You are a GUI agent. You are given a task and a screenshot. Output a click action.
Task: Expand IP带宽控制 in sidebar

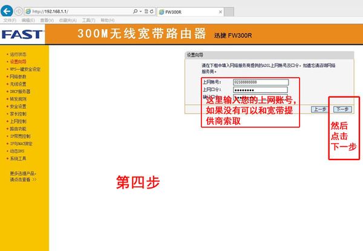(x=20, y=136)
